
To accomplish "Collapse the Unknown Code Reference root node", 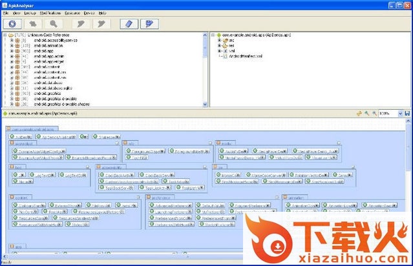I will click(5, 35).
